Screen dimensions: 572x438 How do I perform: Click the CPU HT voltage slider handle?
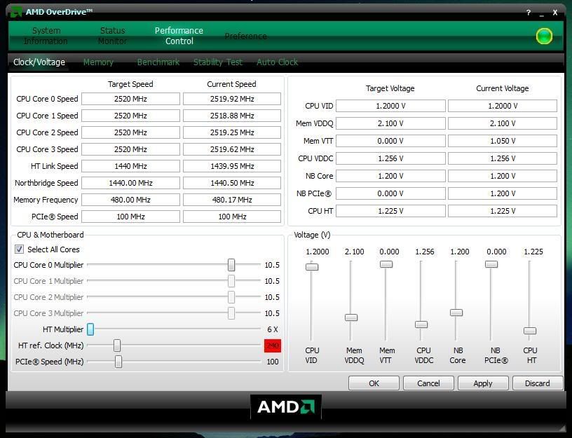coord(530,331)
